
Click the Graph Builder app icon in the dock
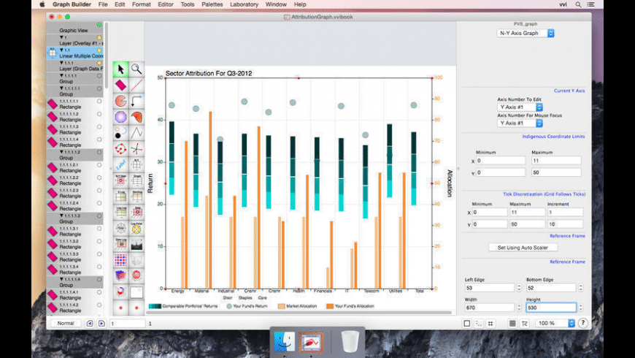point(311,342)
